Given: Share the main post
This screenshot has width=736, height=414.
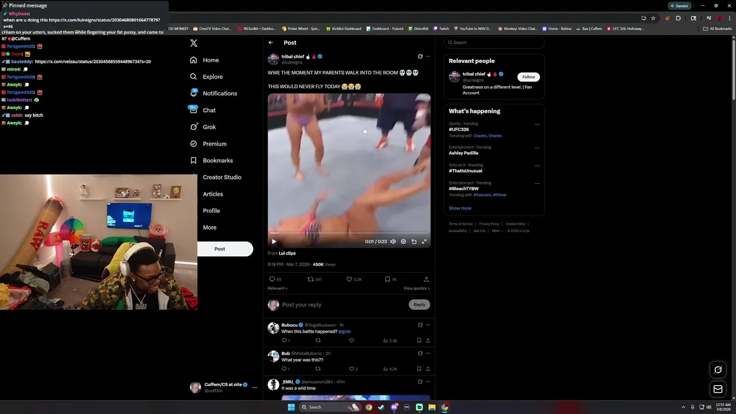Looking at the screenshot, I should [x=426, y=279].
